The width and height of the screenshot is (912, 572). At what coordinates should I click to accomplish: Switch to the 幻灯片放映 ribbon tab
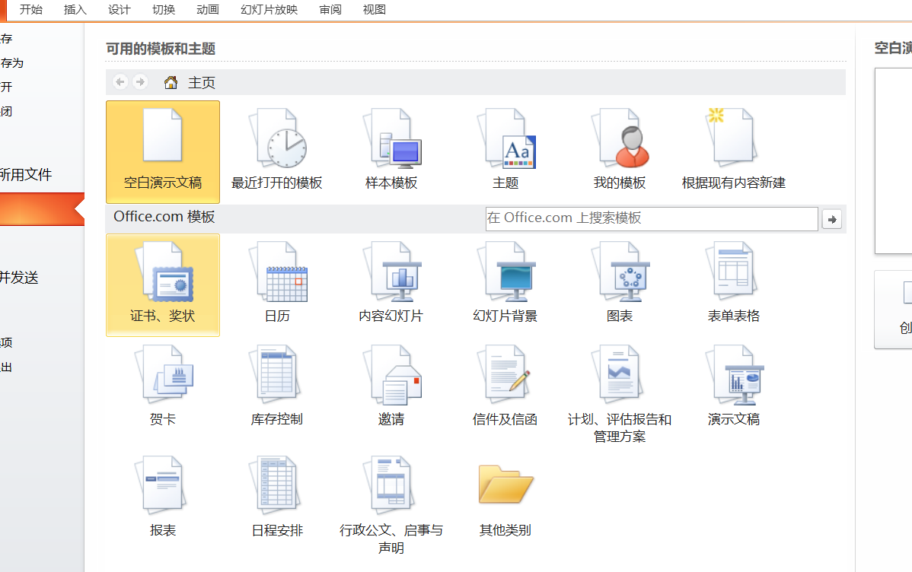point(269,10)
